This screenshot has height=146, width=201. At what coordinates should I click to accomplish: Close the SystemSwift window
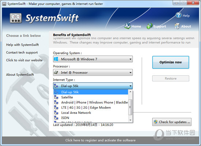pos(193,3)
